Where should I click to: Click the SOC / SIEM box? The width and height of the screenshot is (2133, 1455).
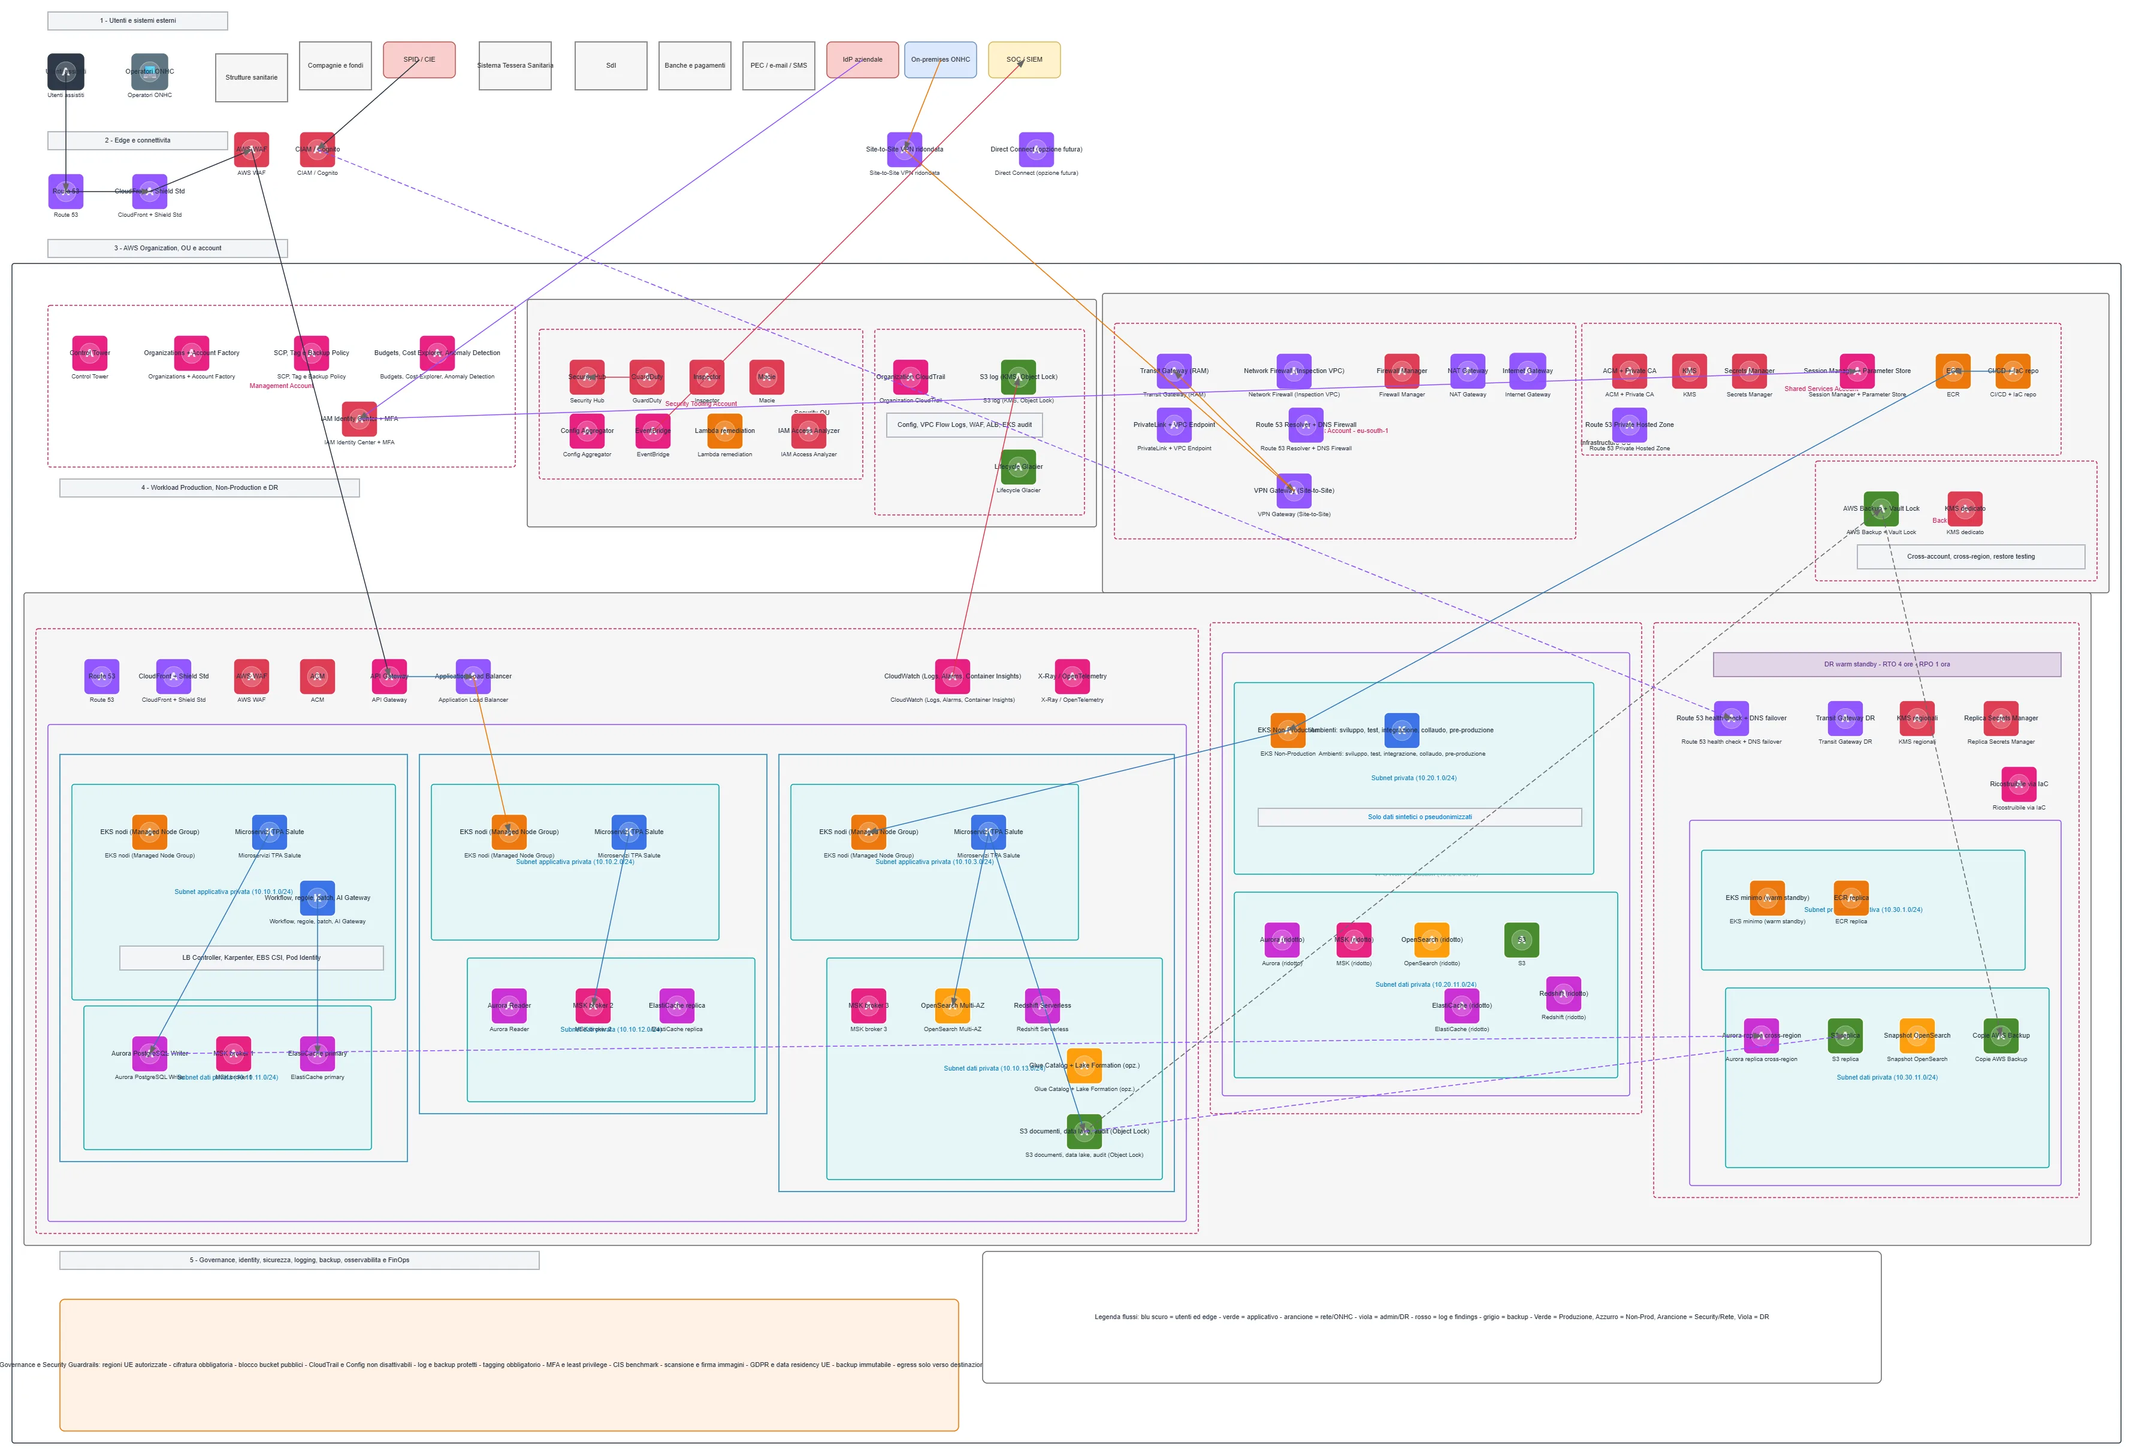[1025, 60]
